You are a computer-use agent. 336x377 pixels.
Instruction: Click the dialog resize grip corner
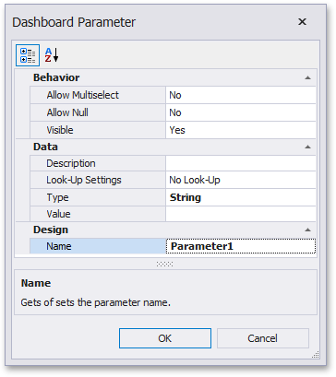[316, 355]
